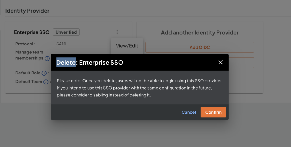Viewport: 291px width, 147px height.
Task: Click the Protocol label
Action: 25,44
